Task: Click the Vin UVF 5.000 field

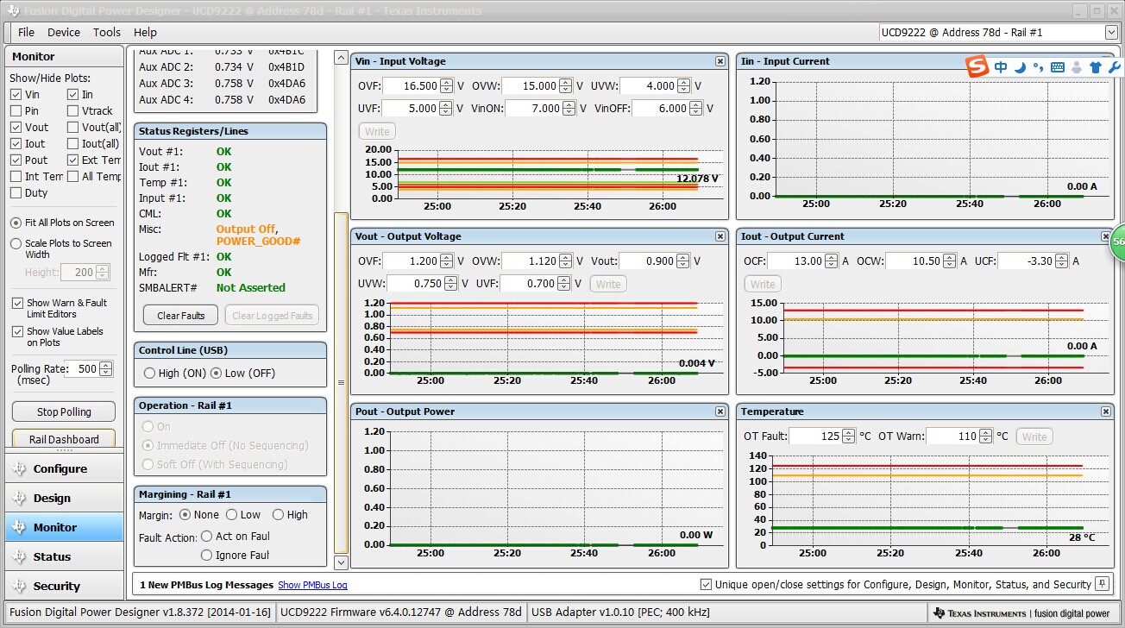Action: [x=411, y=109]
